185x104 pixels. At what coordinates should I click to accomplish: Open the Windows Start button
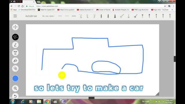[13, 101]
